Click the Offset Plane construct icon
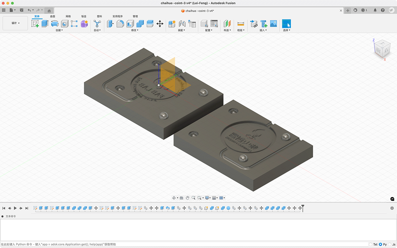 (227, 24)
